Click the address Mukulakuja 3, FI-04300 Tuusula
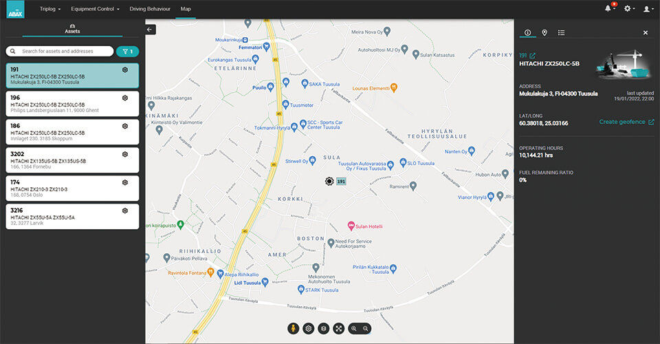 click(558, 94)
